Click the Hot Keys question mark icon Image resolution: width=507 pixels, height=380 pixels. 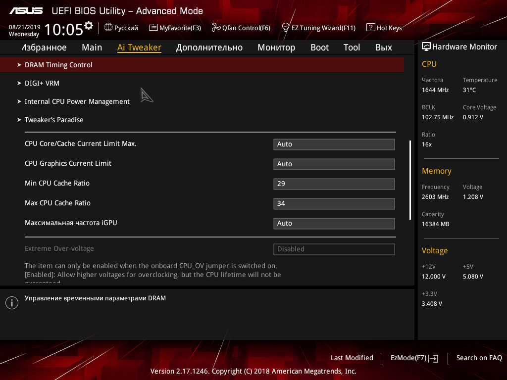pos(370,27)
